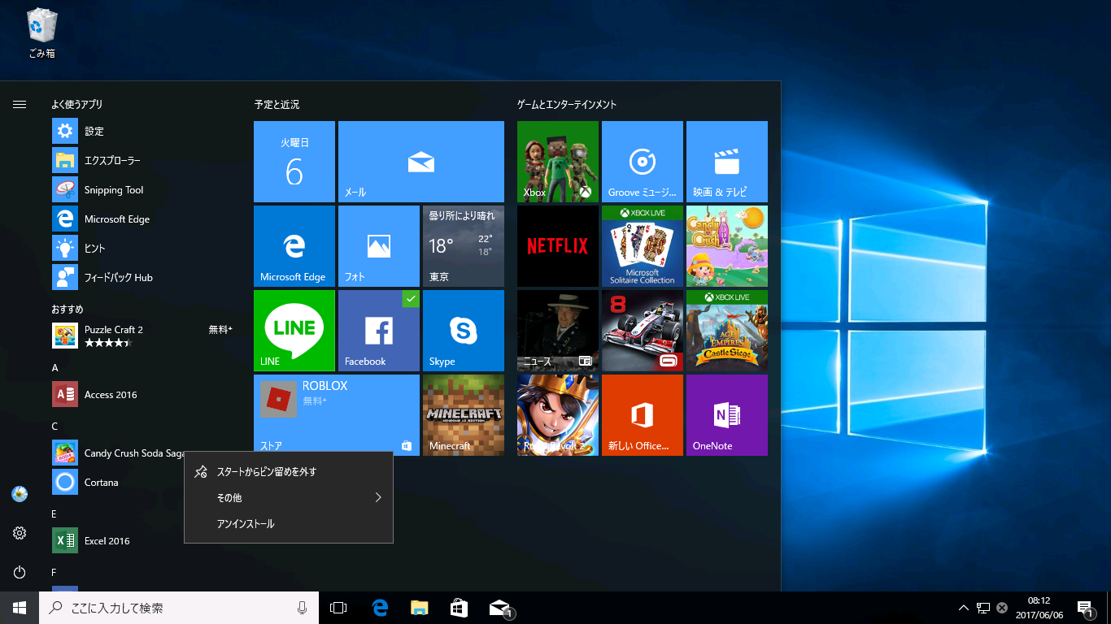1111x624 pixels.
Task: Open the Netflix tile
Action: coord(557,245)
